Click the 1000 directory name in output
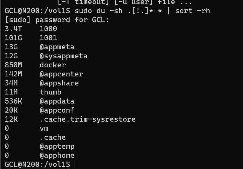Screen dimensions: 243x169 tap(48, 29)
